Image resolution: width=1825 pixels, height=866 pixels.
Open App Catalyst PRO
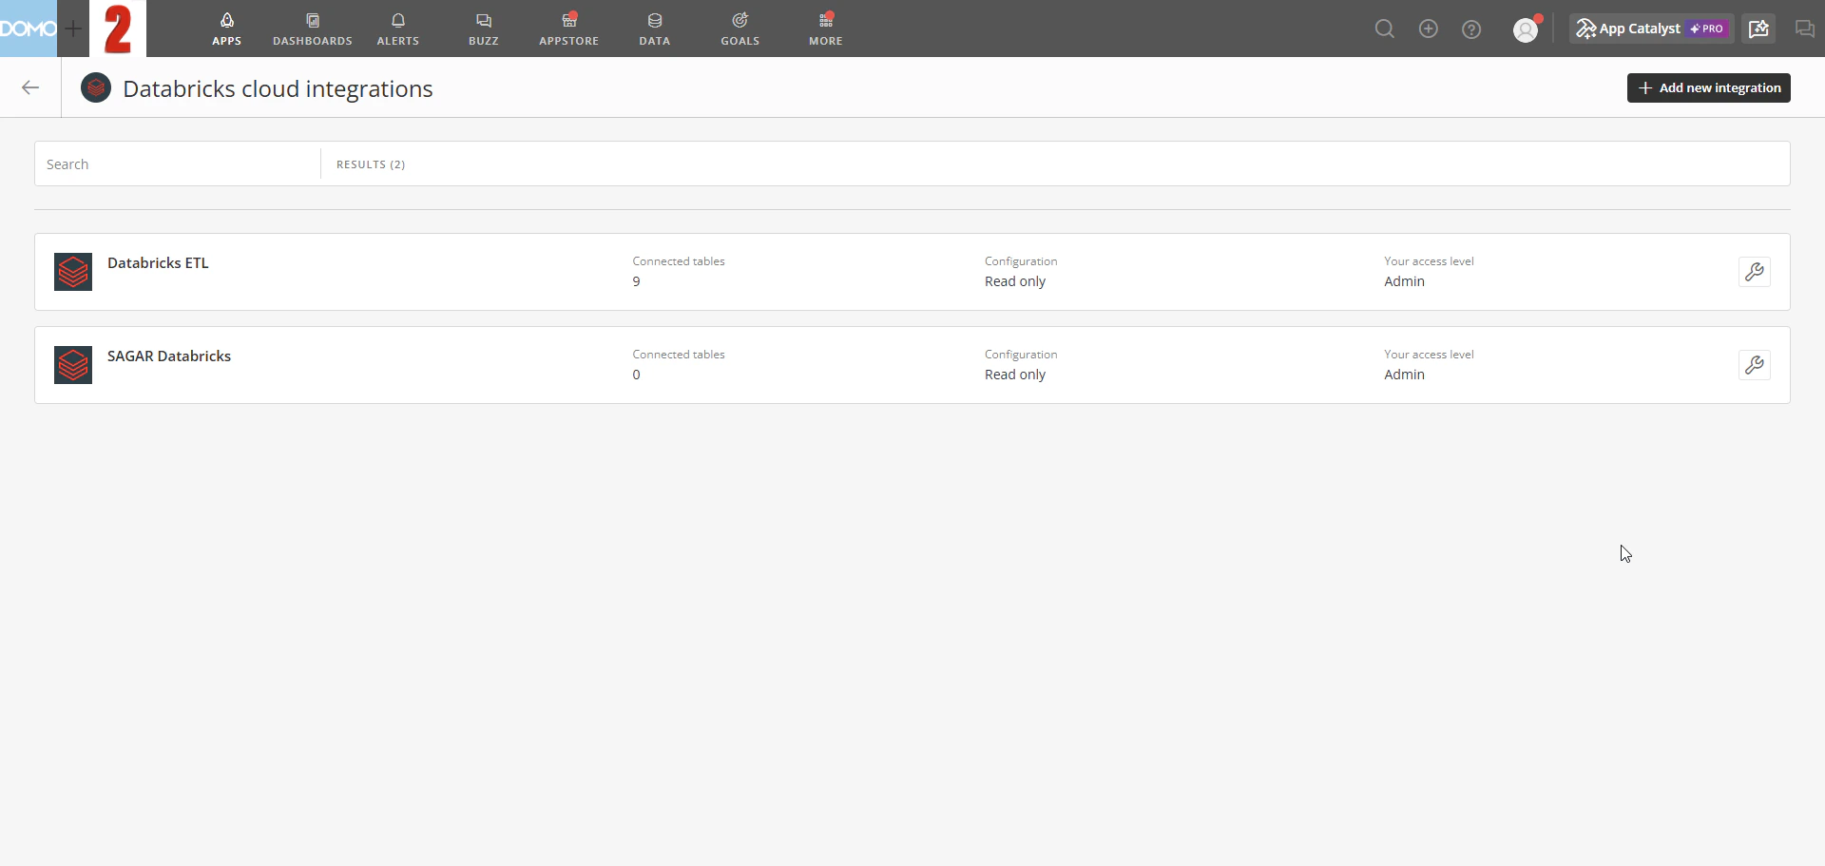1651,29
